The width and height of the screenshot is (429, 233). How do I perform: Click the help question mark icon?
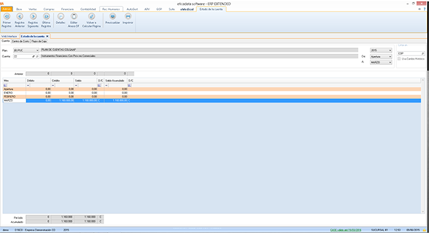pos(425,9)
